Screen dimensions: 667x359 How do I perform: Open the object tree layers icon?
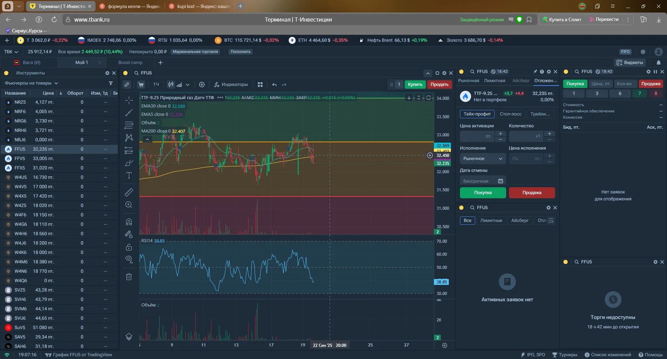click(129, 337)
